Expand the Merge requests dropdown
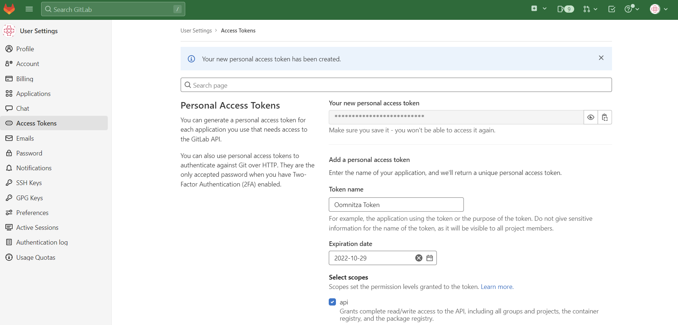 [590, 9]
